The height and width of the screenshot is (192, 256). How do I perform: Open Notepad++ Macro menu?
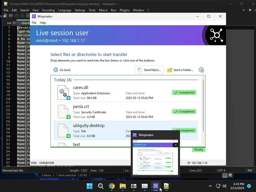pyautogui.click(x=103, y=10)
